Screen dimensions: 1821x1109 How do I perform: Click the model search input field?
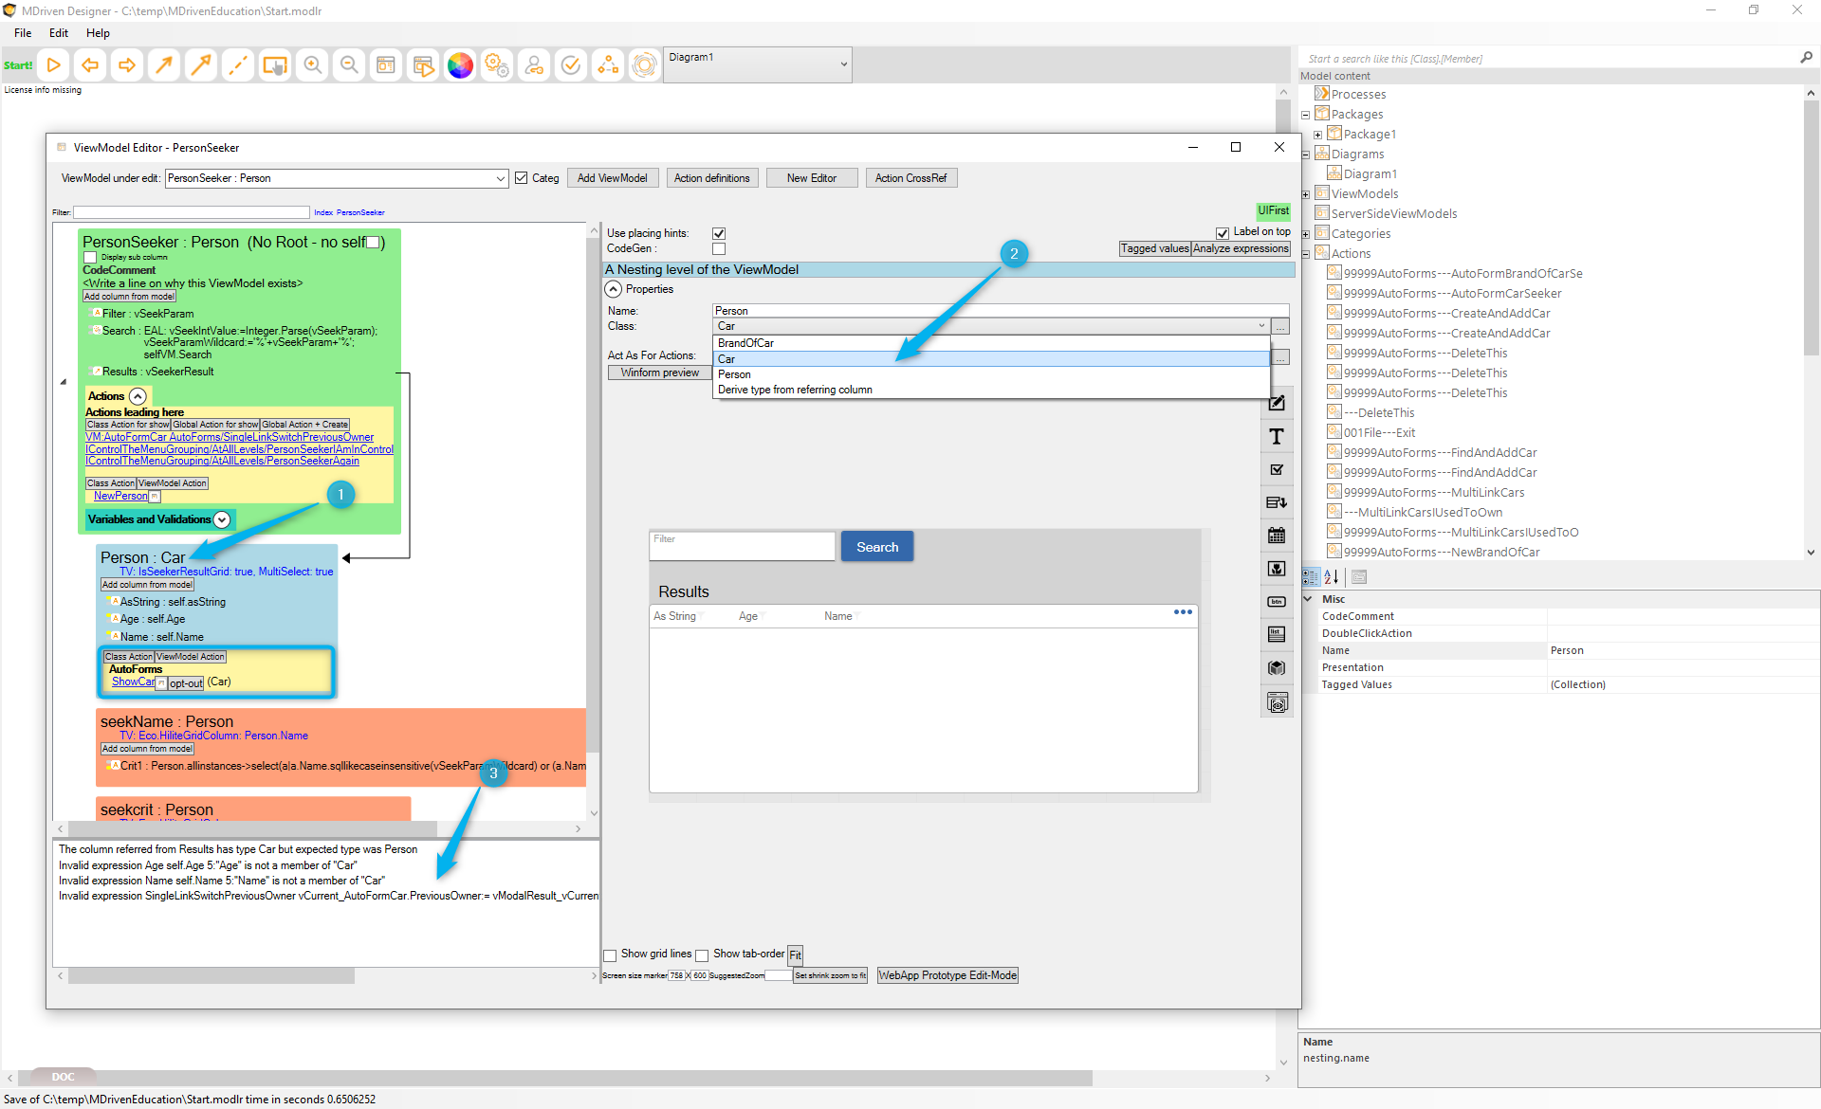click(x=1546, y=59)
